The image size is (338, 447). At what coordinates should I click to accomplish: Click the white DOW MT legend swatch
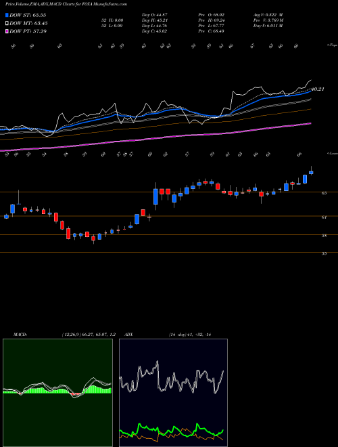pos(7,23)
